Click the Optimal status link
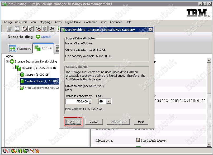This screenshot has width=213, height=155. point(46,37)
